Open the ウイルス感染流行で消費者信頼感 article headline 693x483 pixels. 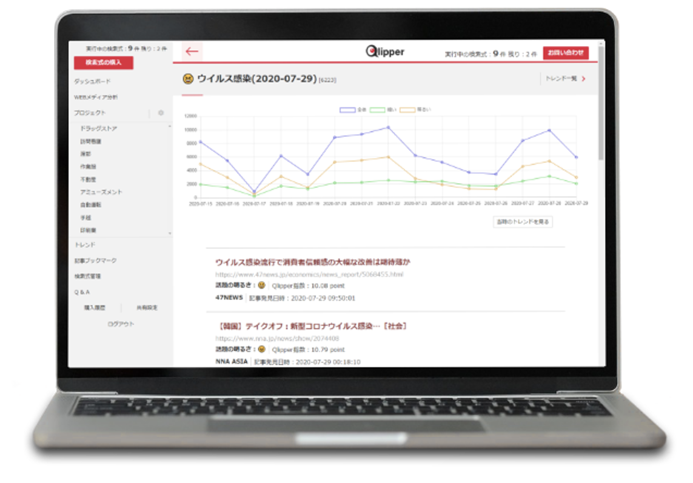pyautogui.click(x=313, y=262)
